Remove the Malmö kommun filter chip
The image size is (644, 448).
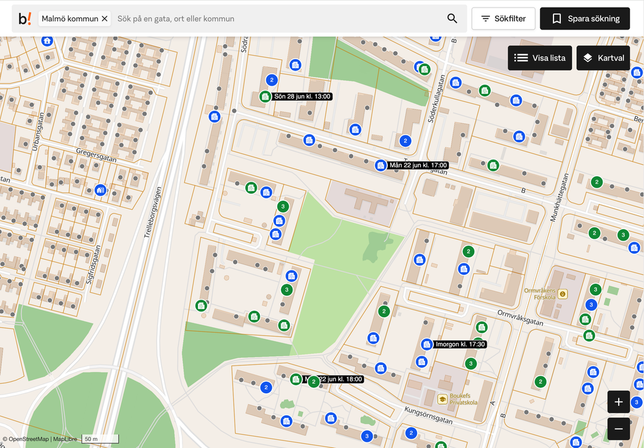[105, 18]
